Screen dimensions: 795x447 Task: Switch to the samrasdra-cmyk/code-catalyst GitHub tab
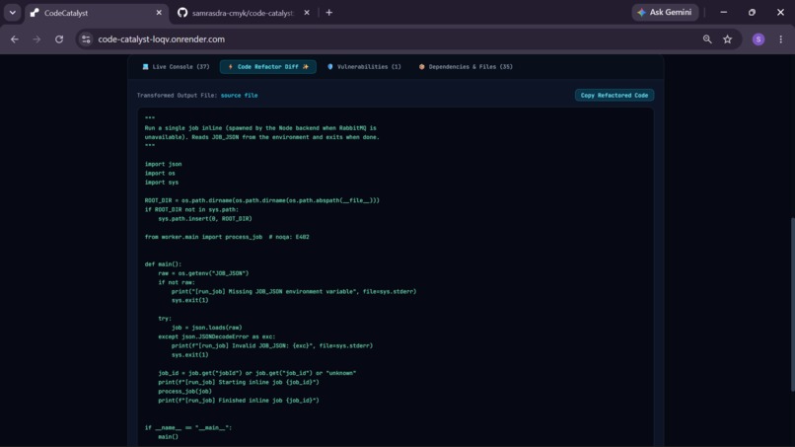click(x=243, y=13)
